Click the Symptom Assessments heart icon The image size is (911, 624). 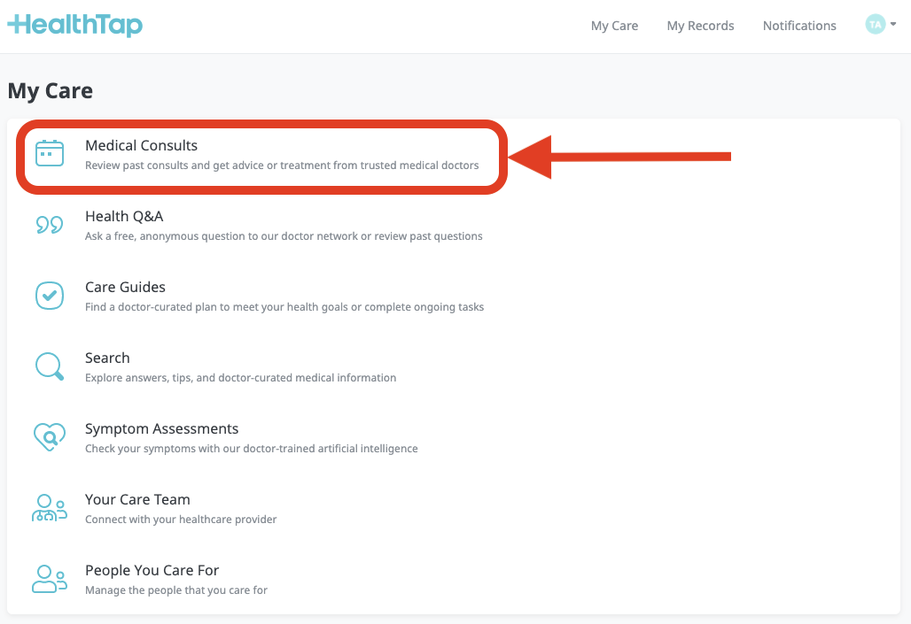click(x=50, y=437)
